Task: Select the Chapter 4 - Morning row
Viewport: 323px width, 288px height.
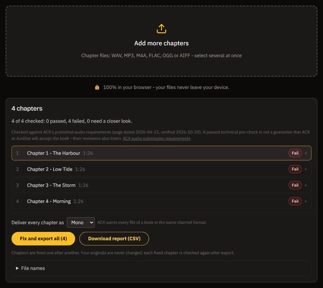Action: 161,201
